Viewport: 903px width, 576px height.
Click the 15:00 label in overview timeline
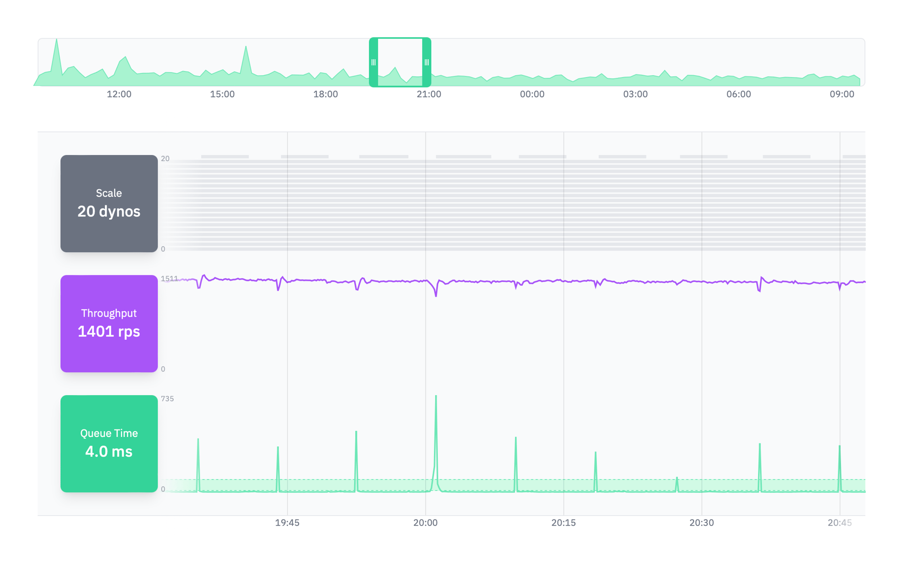point(222,94)
